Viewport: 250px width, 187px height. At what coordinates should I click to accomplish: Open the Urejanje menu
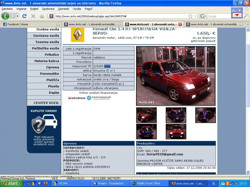point(21,9)
